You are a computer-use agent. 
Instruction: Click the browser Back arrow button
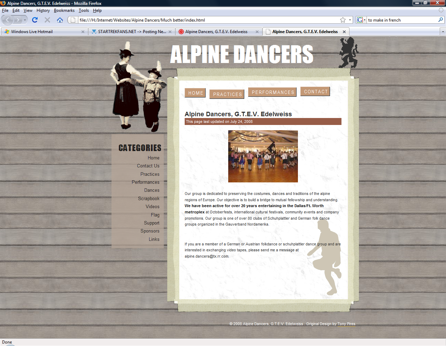pyautogui.click(x=8, y=20)
